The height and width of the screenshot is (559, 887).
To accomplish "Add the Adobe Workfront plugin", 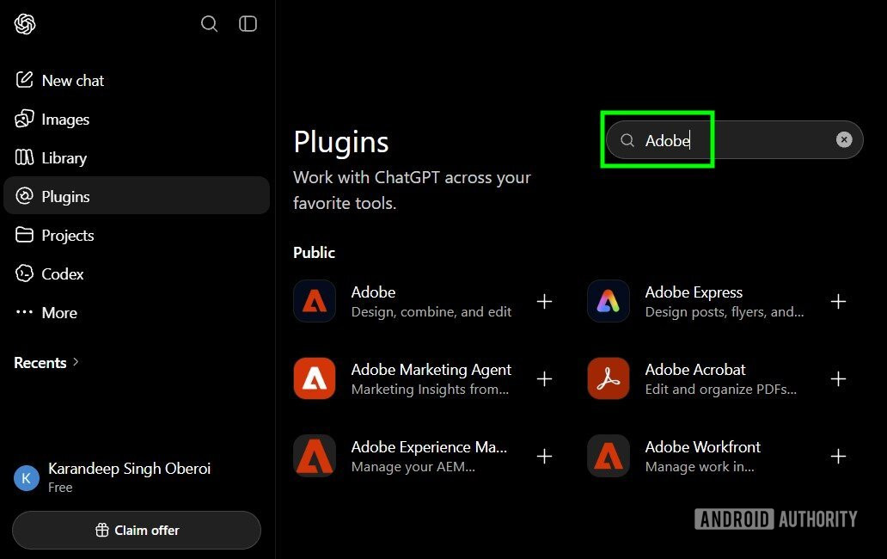I will [838, 456].
